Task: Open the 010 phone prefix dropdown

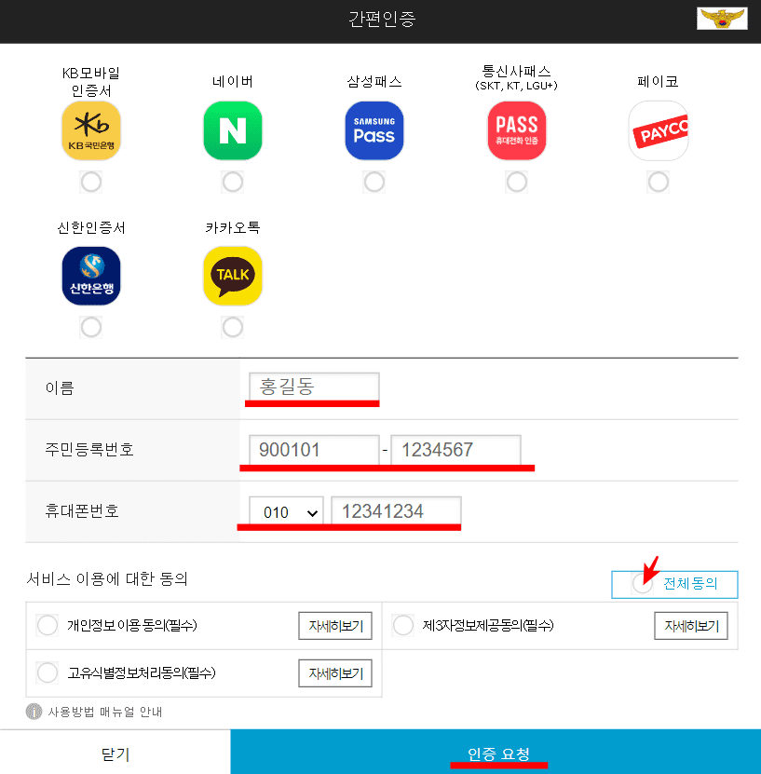Action: pos(286,512)
